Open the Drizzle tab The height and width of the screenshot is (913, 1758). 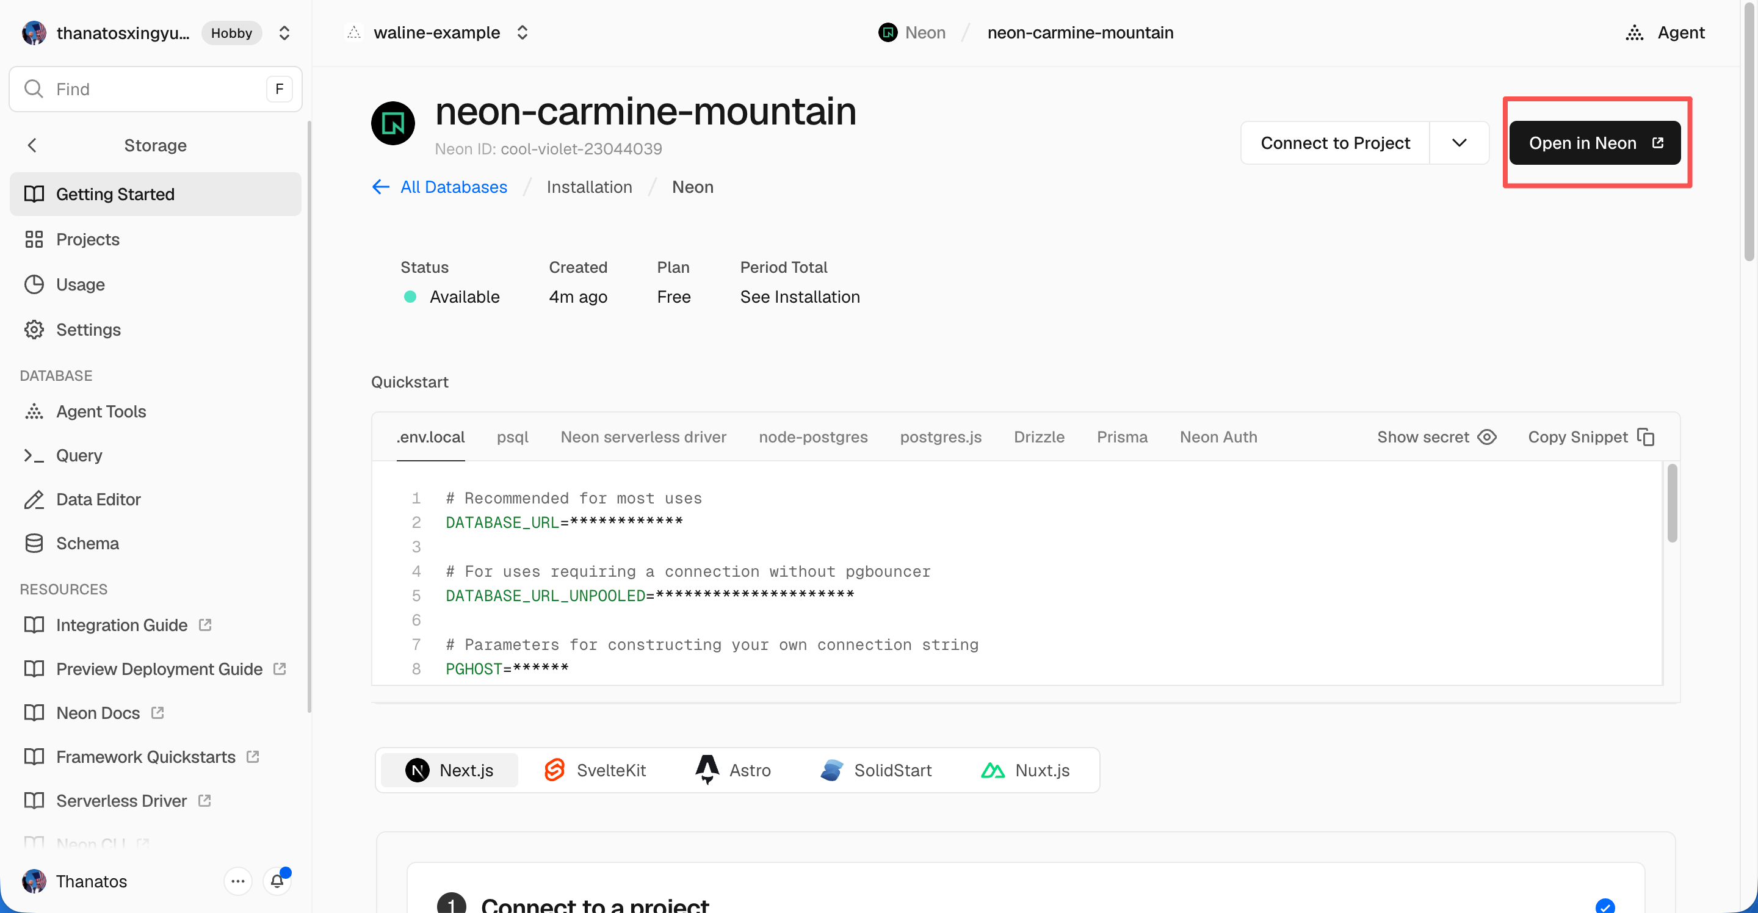pos(1039,438)
